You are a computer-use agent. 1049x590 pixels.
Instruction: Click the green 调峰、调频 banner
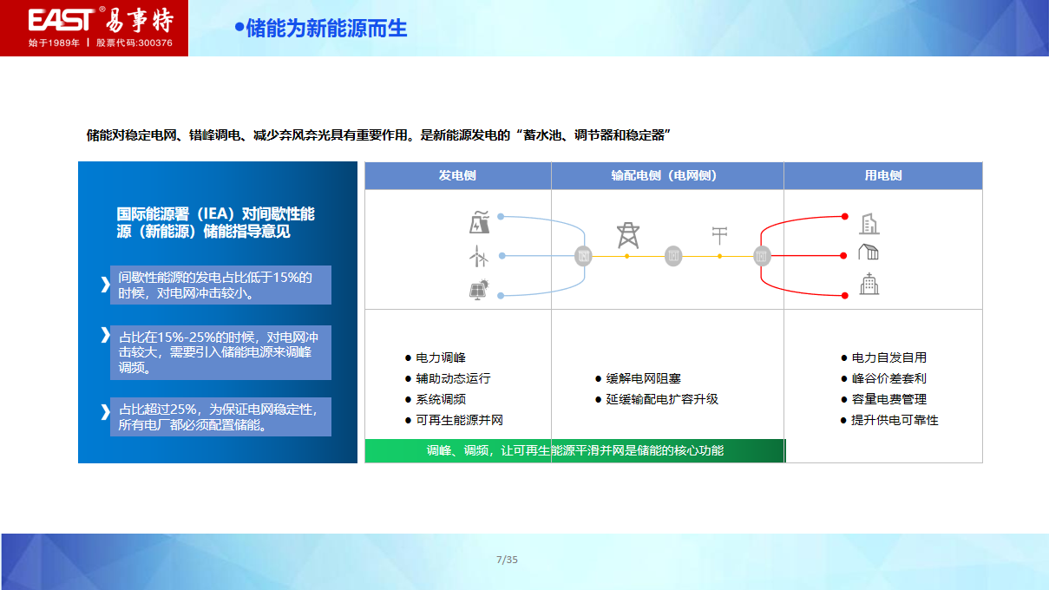coord(575,451)
